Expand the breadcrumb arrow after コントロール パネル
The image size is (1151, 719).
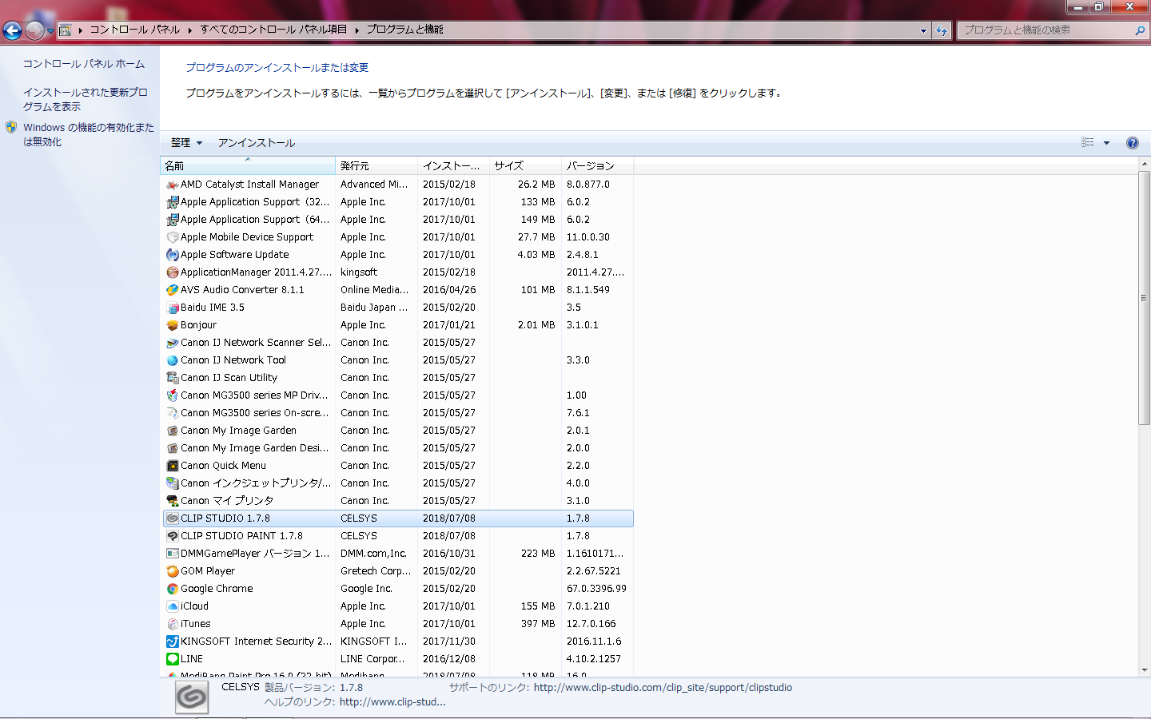tap(190, 30)
